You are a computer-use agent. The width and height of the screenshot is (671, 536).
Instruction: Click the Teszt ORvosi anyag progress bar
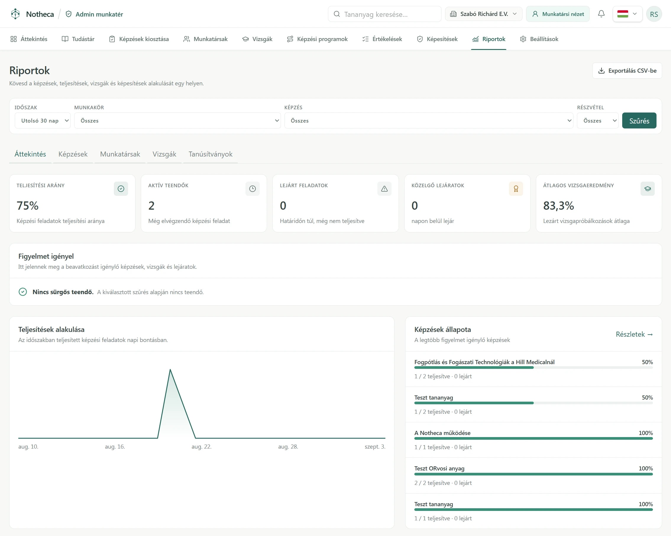tap(533, 474)
